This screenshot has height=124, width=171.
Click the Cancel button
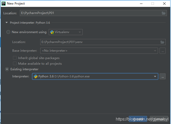159,119
